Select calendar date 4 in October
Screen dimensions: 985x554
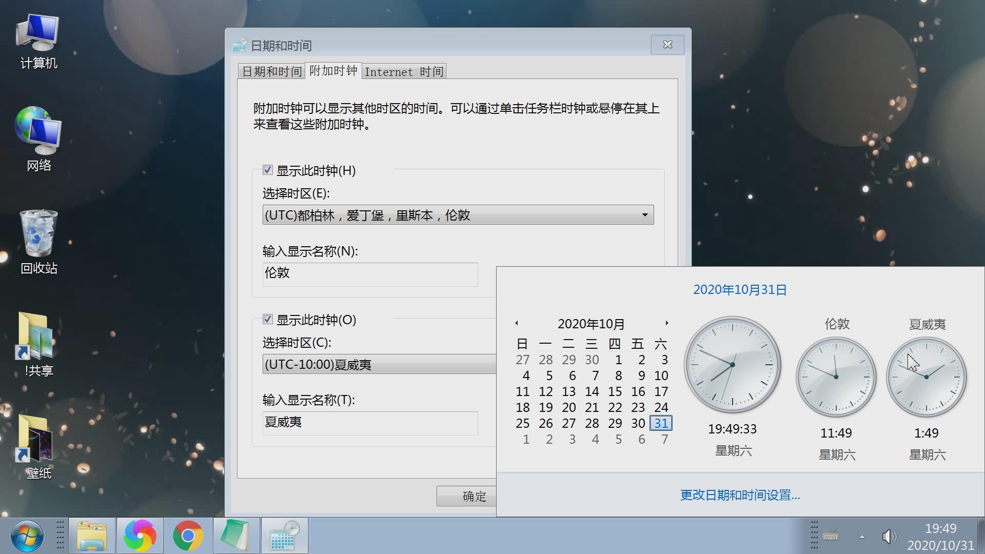526,375
